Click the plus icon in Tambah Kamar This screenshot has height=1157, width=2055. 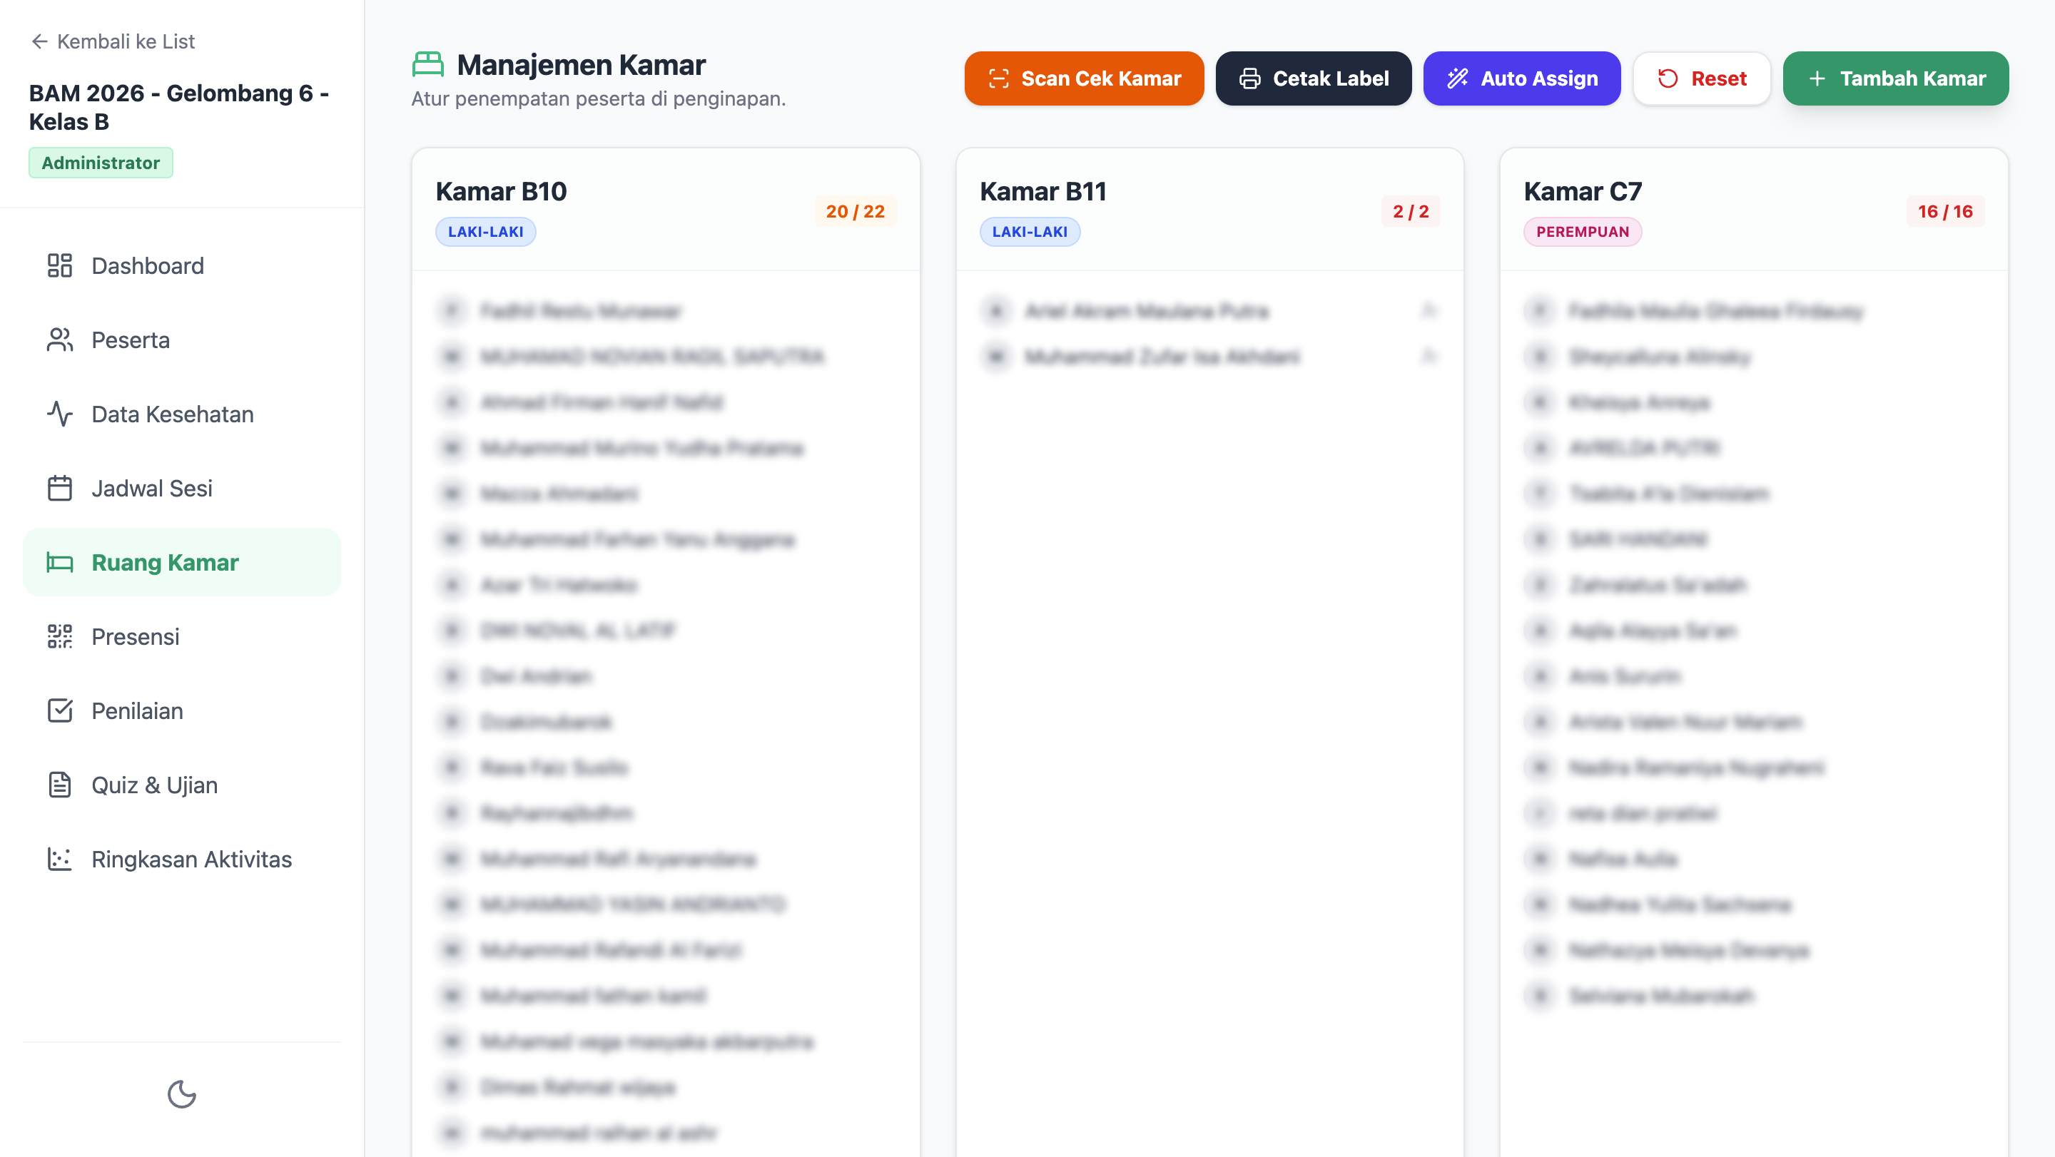pos(1817,78)
